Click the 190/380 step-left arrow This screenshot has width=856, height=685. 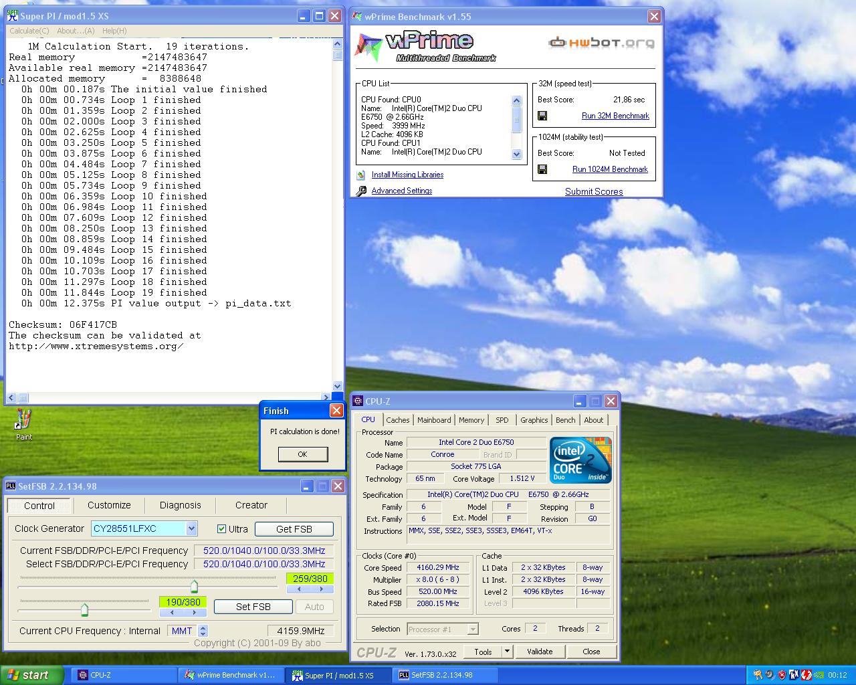[x=171, y=612]
